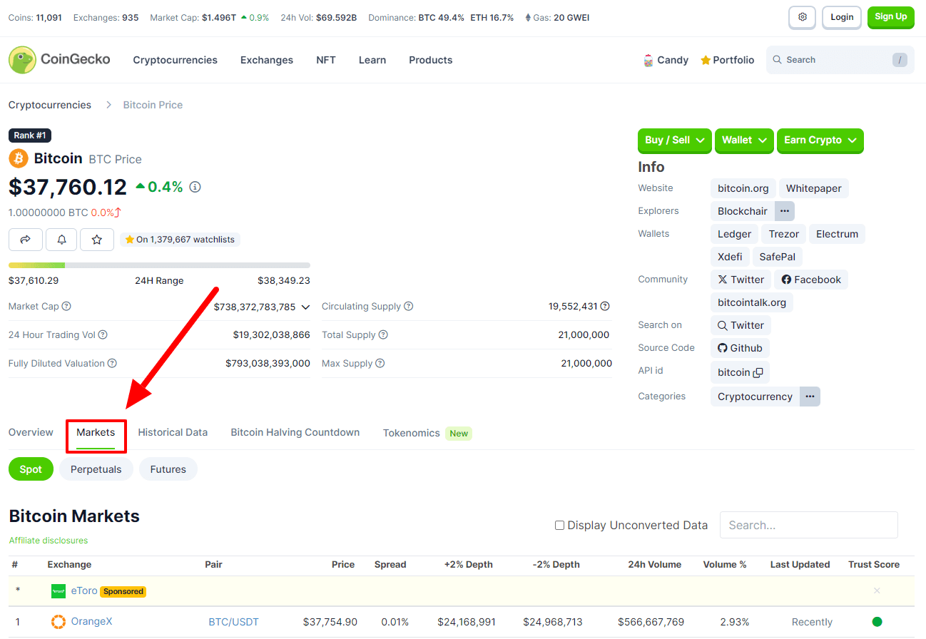Viewport: 926px width, 639px height.
Task: Expand the Buy / Sell dropdown
Action: click(674, 140)
